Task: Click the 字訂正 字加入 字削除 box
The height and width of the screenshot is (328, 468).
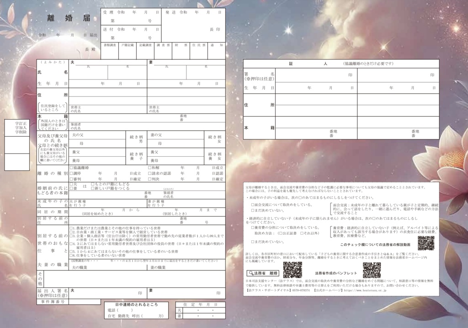Action: (17, 128)
